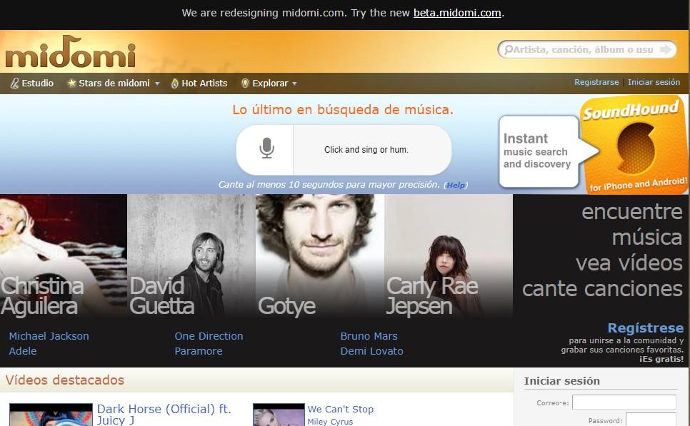Click the Registrarse link

tap(596, 83)
